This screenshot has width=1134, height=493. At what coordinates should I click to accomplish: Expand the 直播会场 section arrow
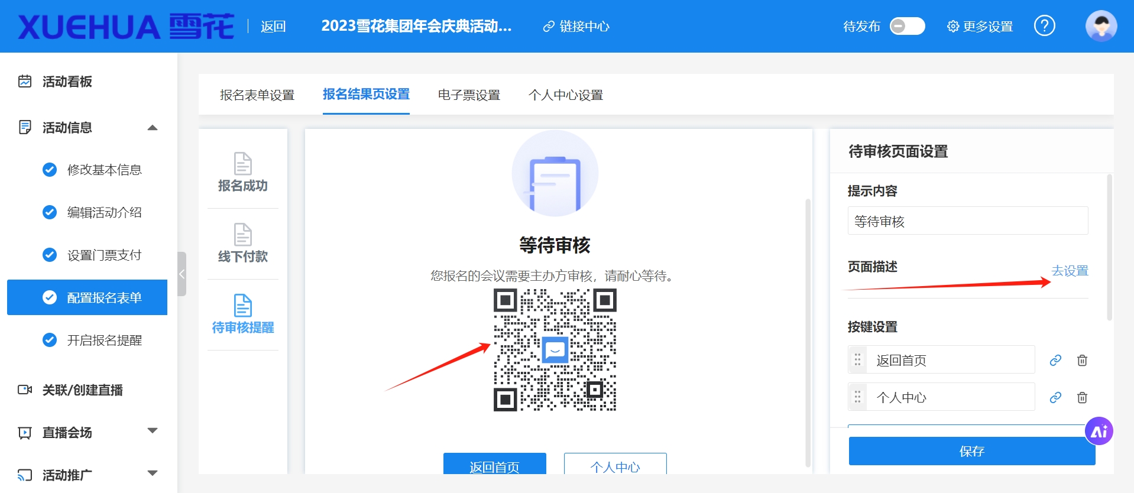pos(153,431)
